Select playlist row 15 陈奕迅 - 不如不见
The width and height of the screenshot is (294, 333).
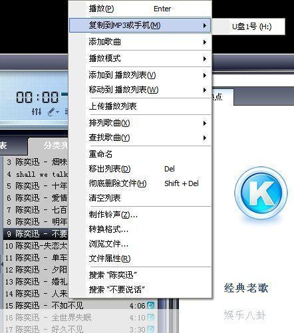coord(80,306)
